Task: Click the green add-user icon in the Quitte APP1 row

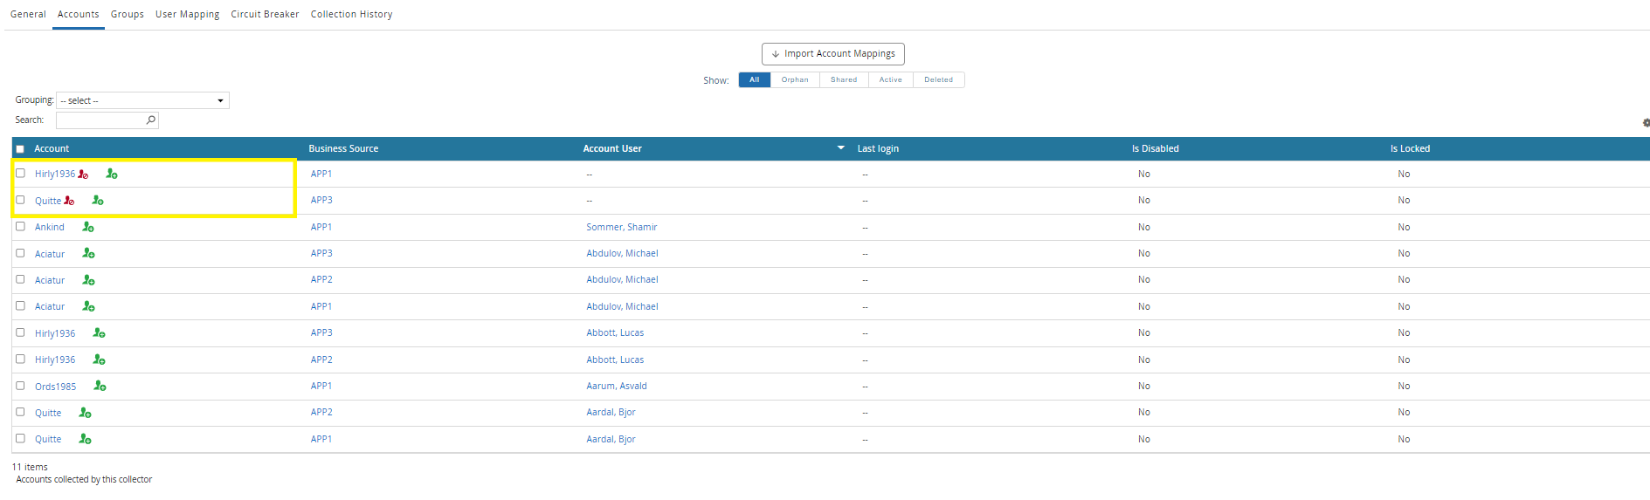Action: point(85,439)
